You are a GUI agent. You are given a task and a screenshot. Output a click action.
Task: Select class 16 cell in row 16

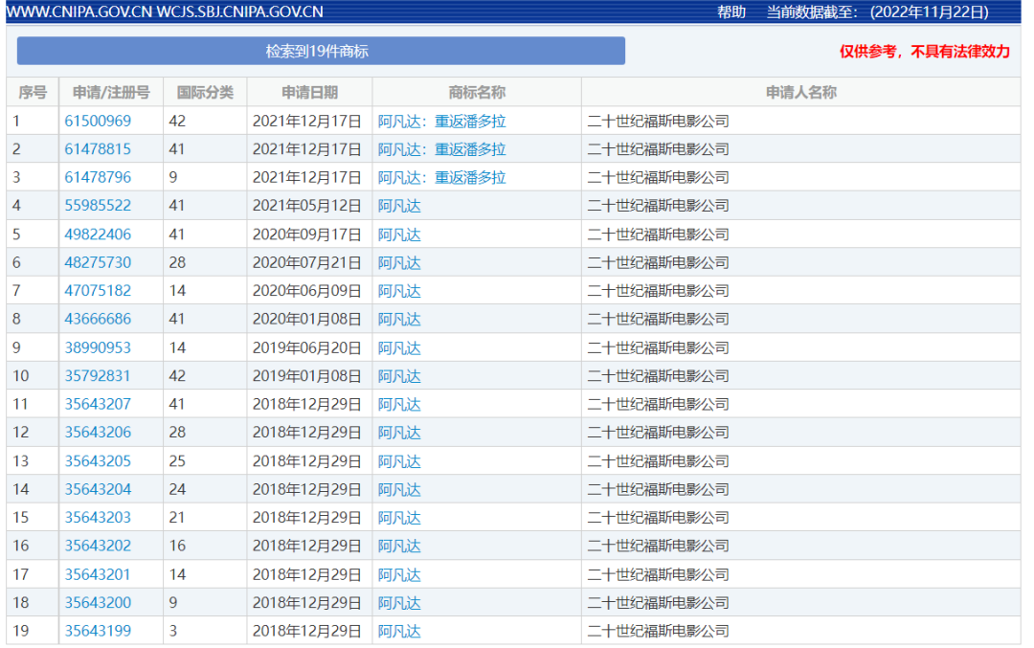205,546
